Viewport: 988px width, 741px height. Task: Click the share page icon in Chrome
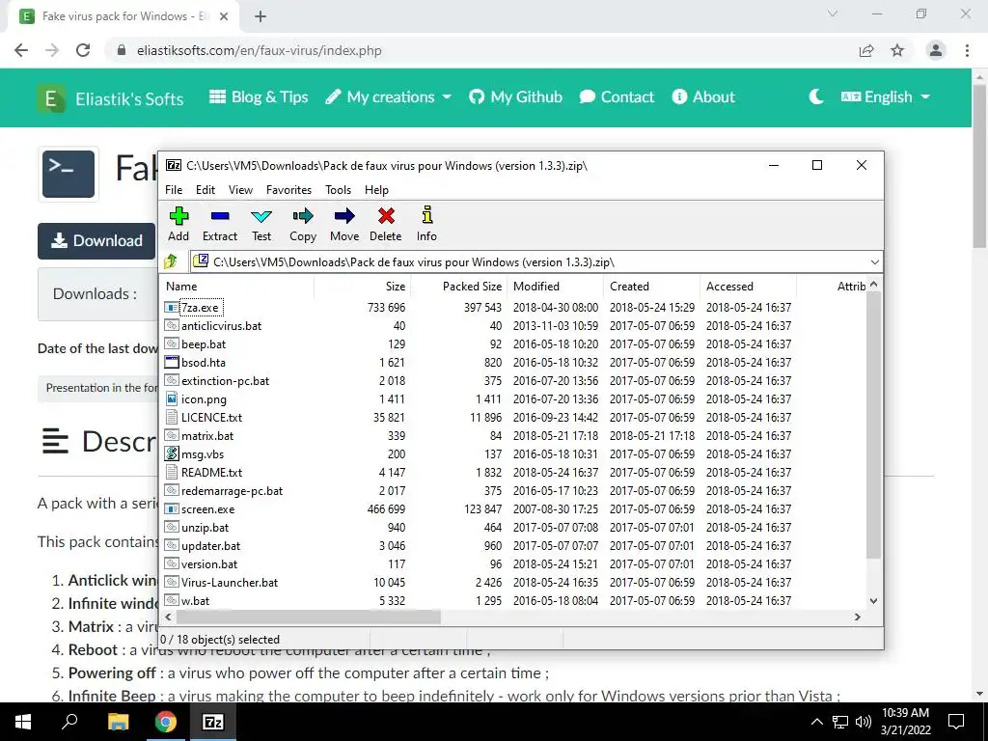[866, 50]
